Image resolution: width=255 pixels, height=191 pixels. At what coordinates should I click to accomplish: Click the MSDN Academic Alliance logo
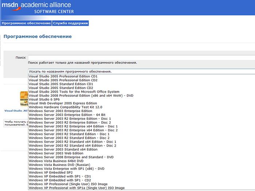tap(38, 7)
